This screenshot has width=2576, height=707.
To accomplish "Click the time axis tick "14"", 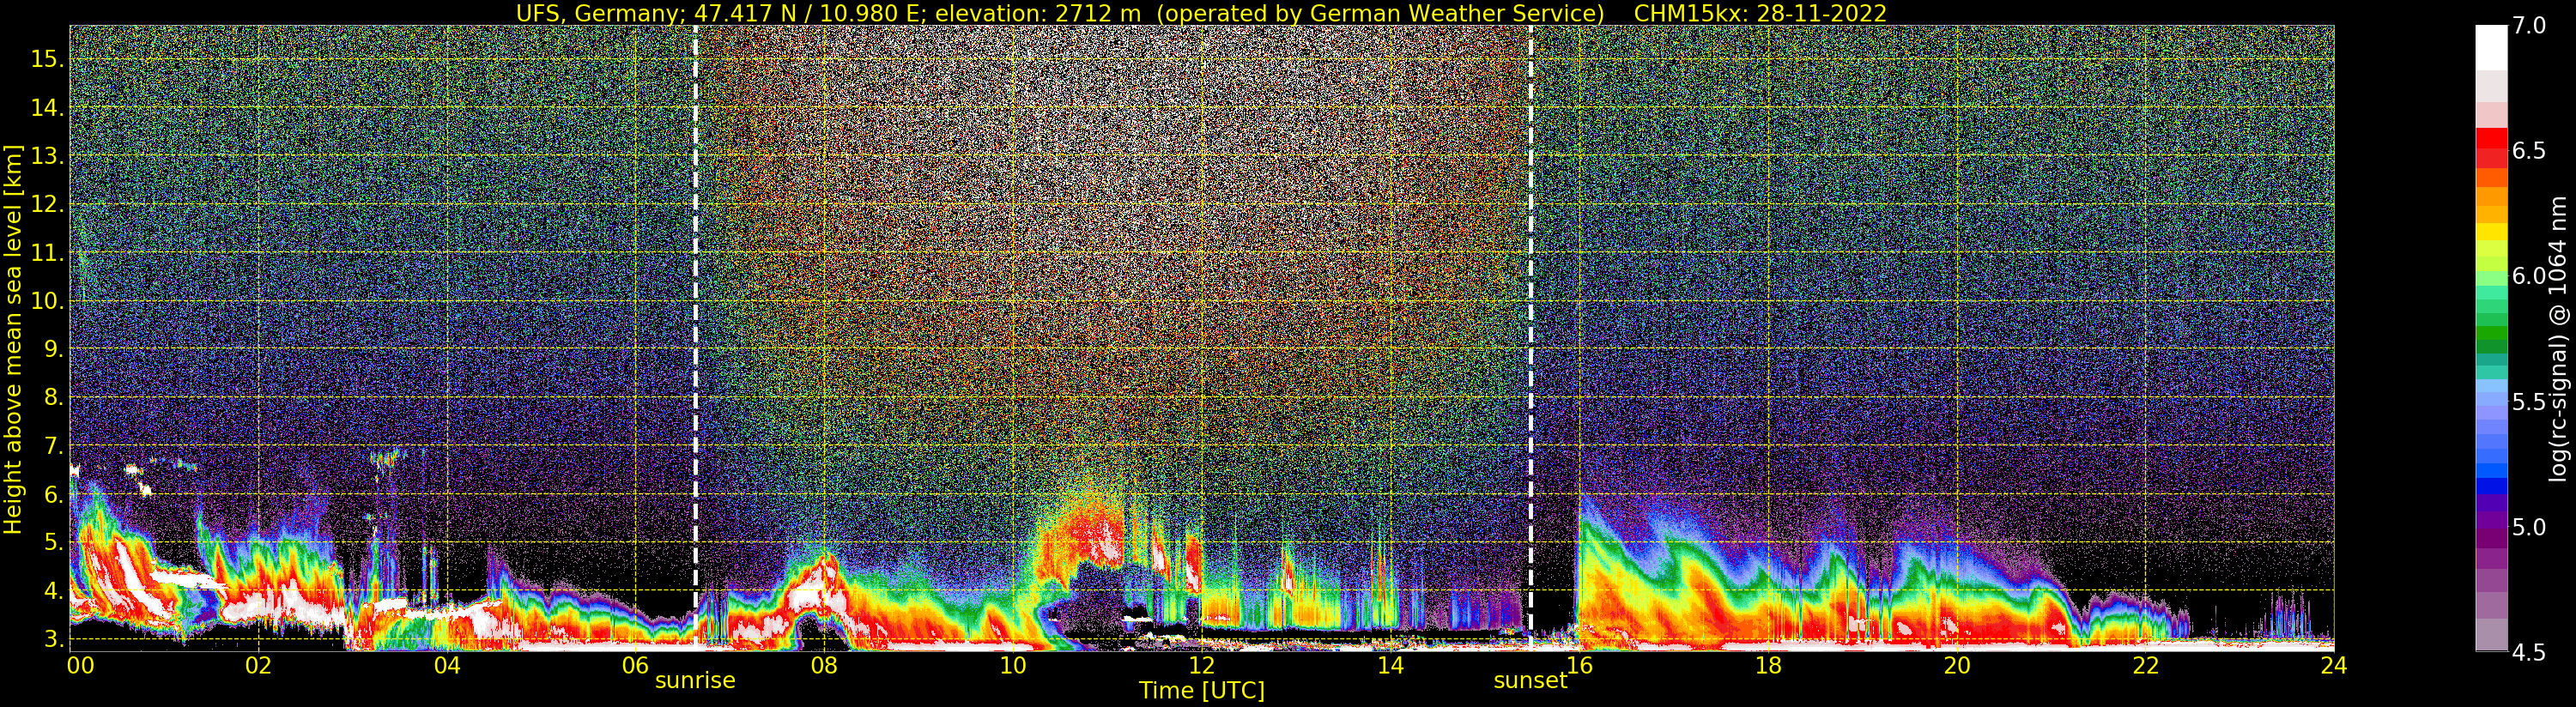I will click(x=1390, y=665).
